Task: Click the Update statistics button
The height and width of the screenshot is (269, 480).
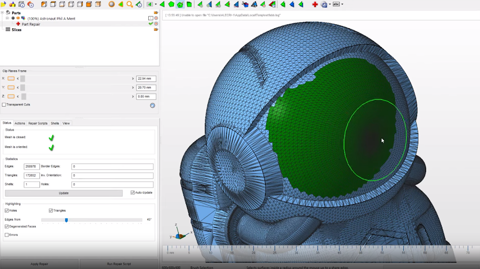Action: 63,193
